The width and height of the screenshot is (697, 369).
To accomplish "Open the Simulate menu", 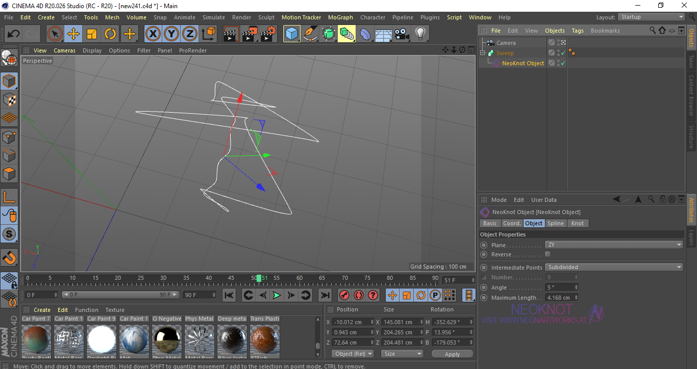I will 213,17.
